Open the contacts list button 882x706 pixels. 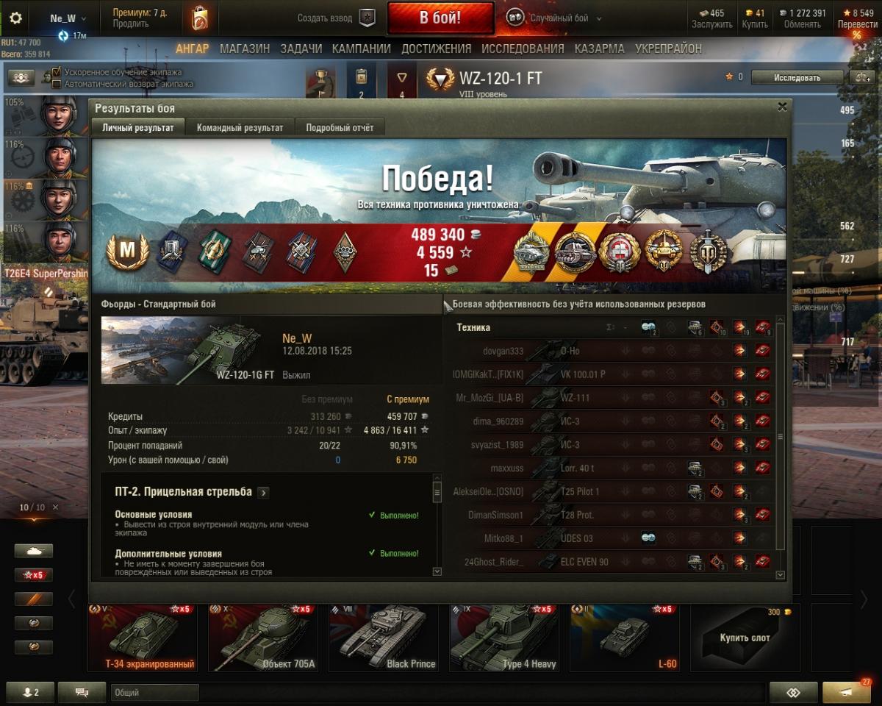pos(31,692)
